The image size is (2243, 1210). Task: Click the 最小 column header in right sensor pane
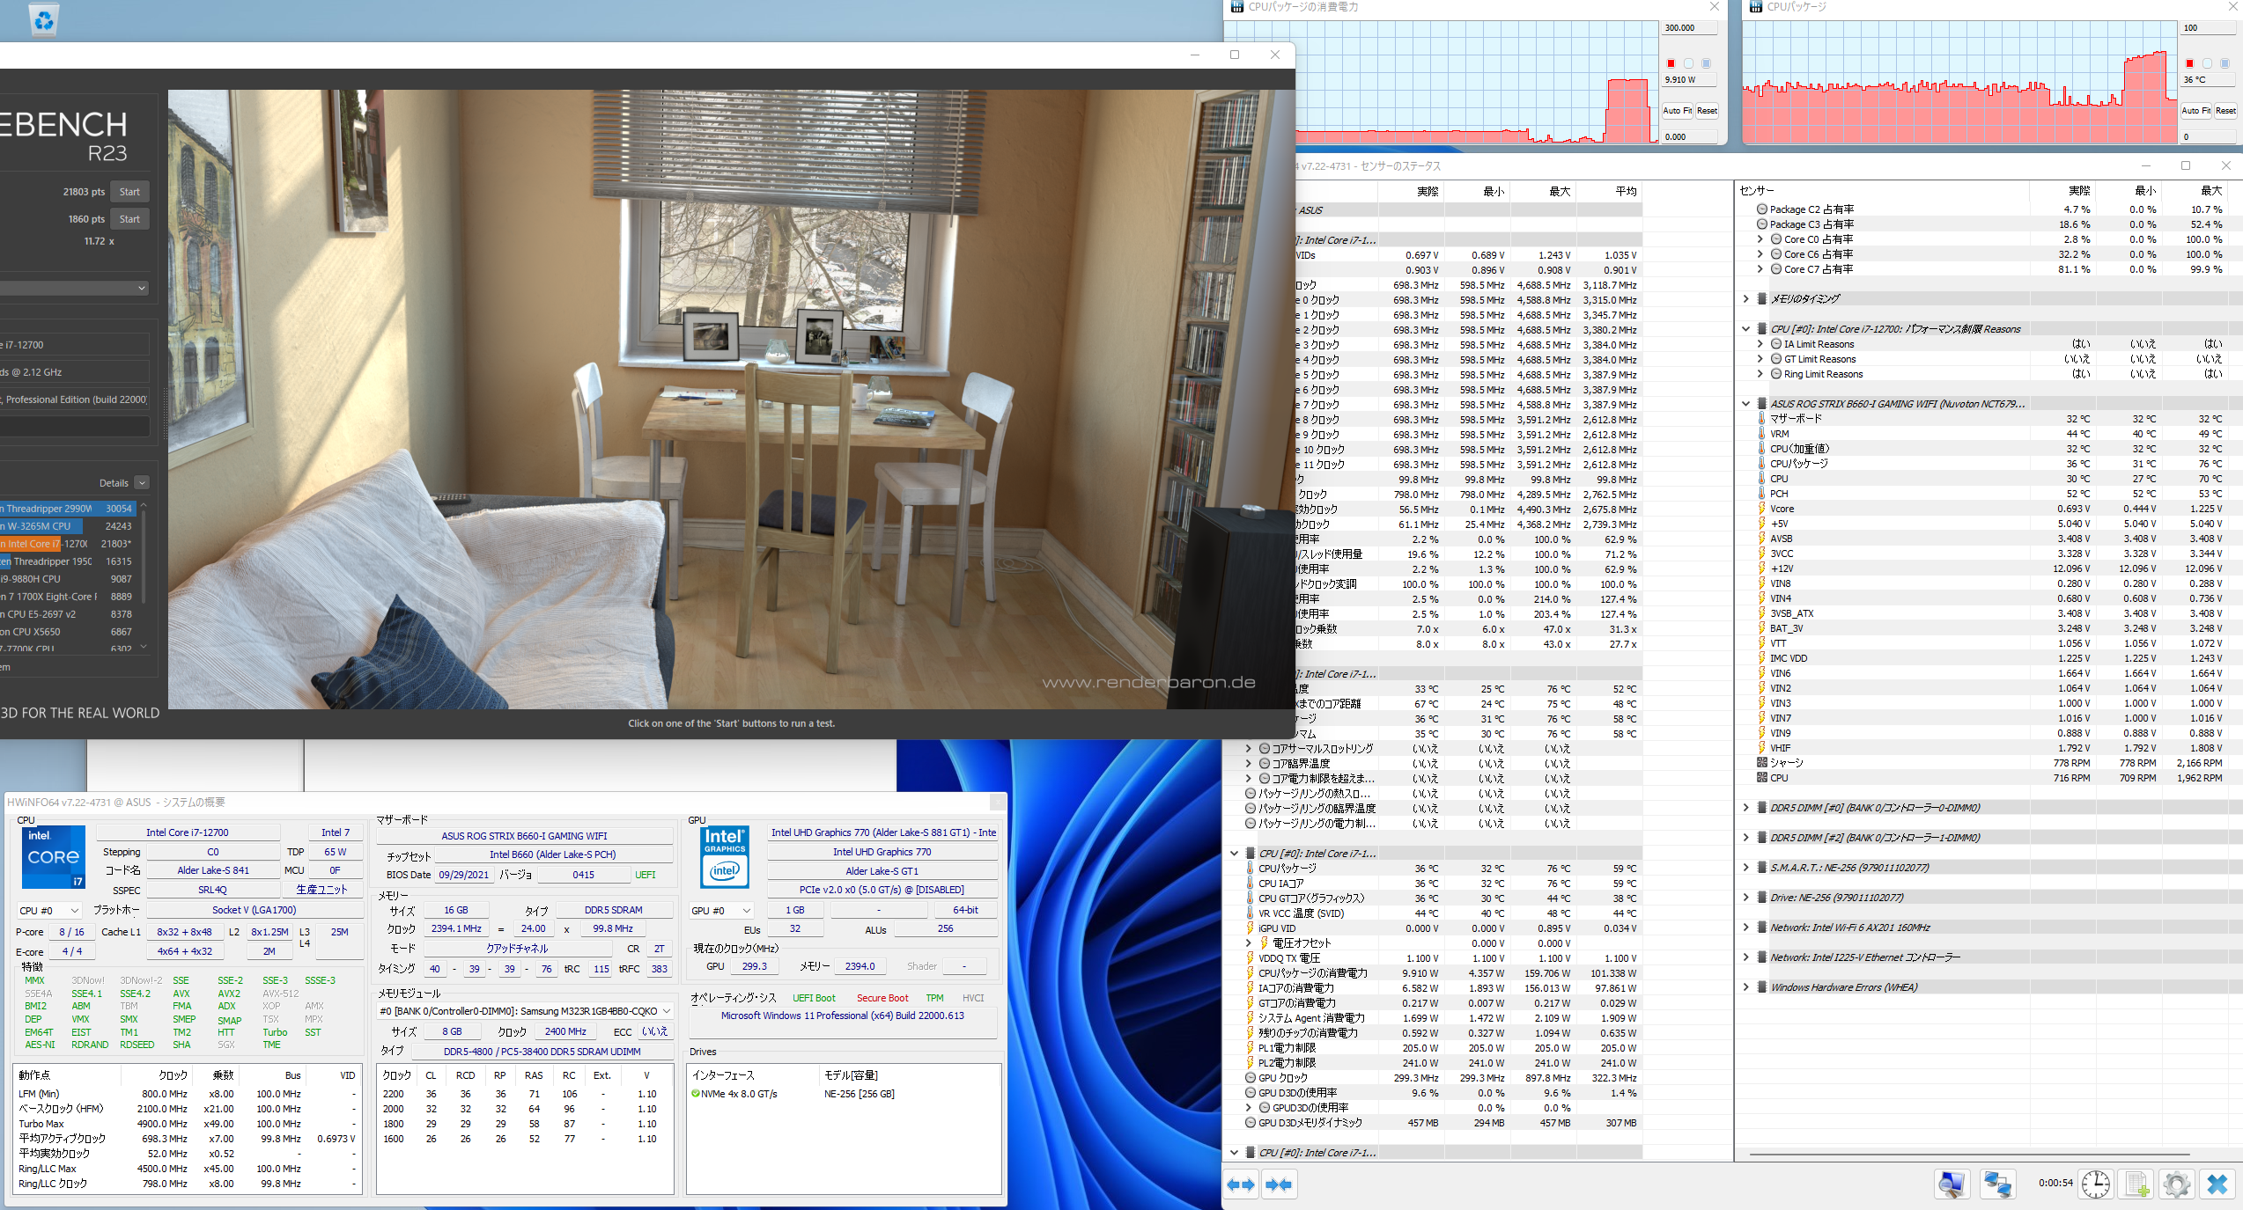tap(2145, 190)
